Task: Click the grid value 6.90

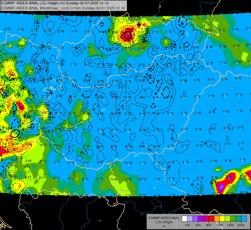Action: [x=155, y=48]
